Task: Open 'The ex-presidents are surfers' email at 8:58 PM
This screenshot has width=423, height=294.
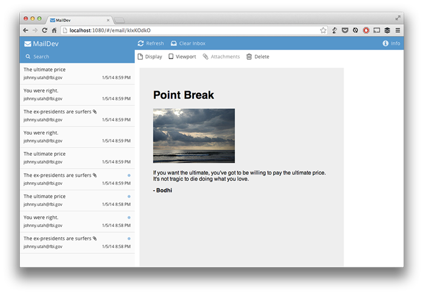Action: click(77, 243)
